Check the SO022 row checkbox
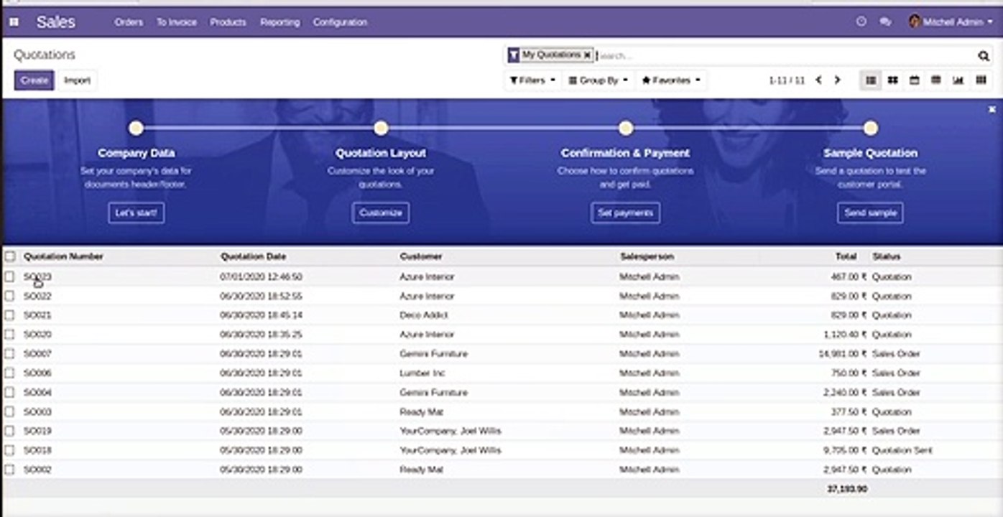The width and height of the screenshot is (1003, 517). pyautogui.click(x=10, y=296)
